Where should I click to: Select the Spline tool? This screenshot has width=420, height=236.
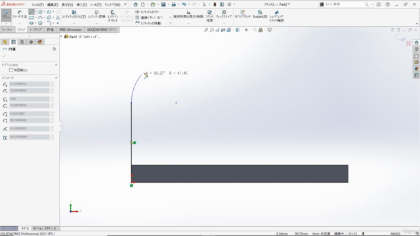[x=49, y=12]
